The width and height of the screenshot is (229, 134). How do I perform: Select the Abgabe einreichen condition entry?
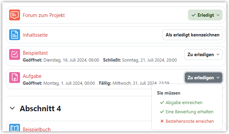coord(184,102)
